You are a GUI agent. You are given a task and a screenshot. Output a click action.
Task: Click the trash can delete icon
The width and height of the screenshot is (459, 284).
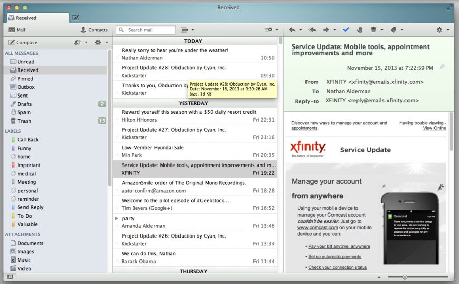(373, 30)
